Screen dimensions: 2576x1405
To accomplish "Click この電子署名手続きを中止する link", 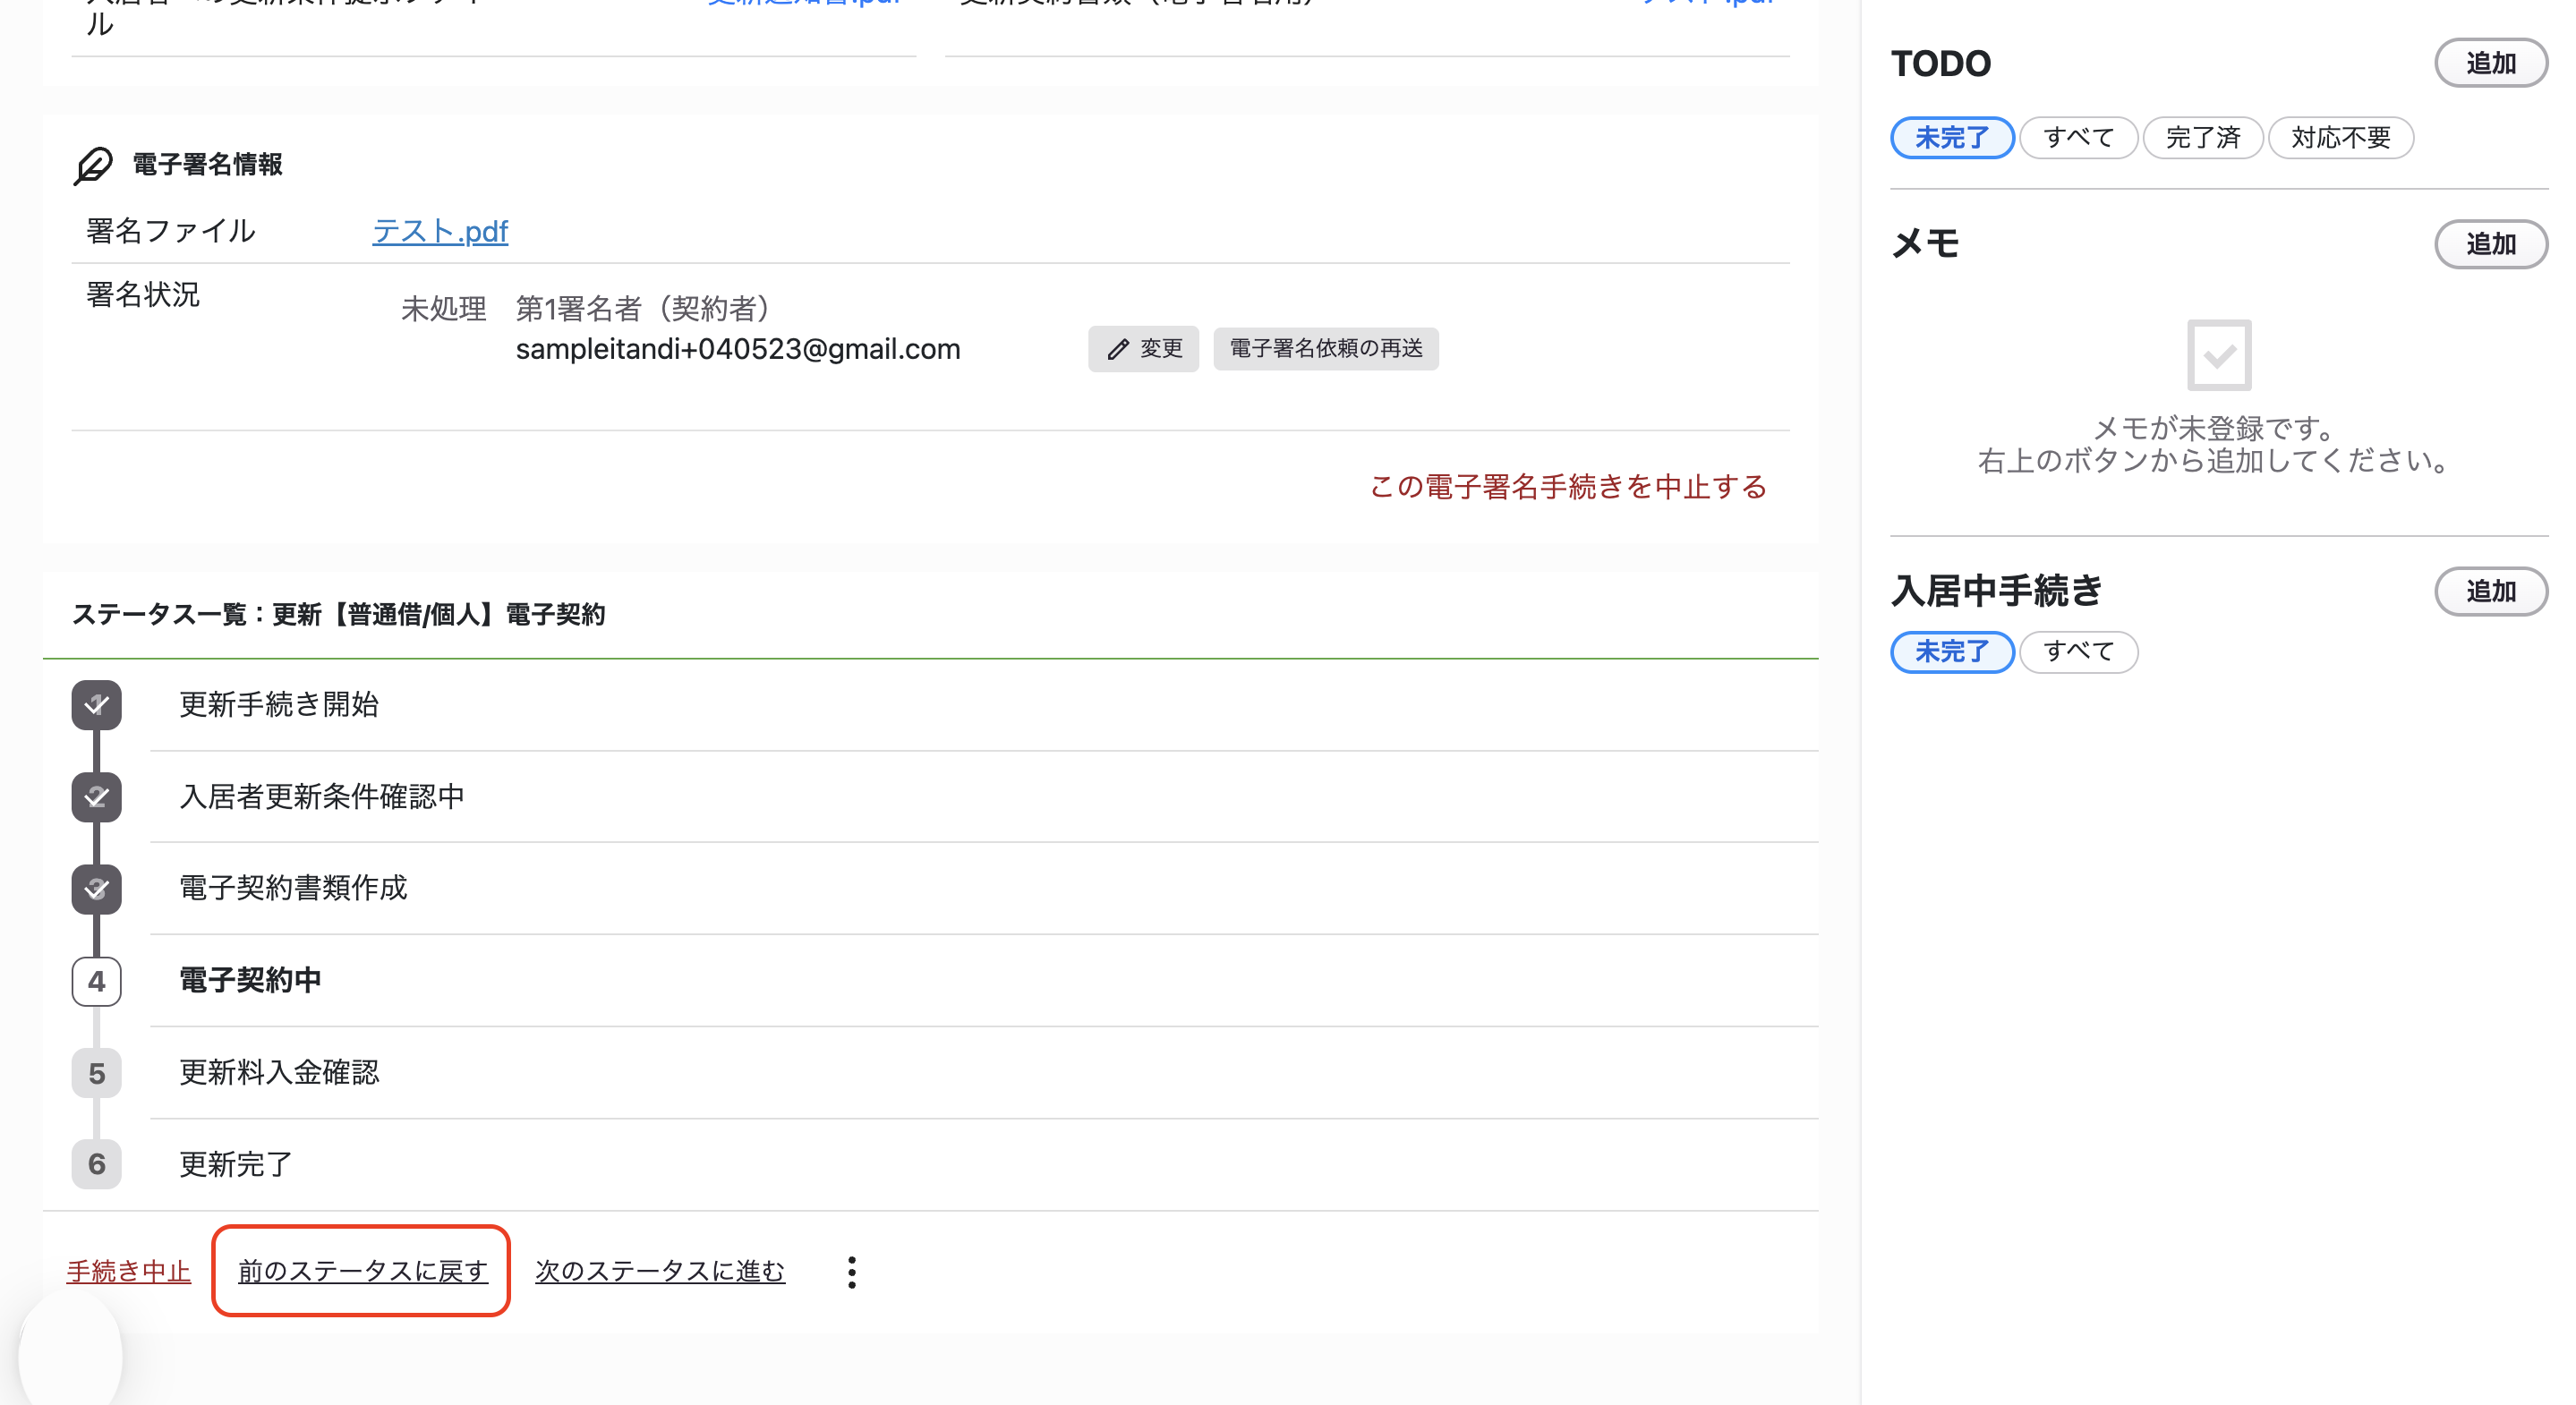I will click(x=1568, y=487).
